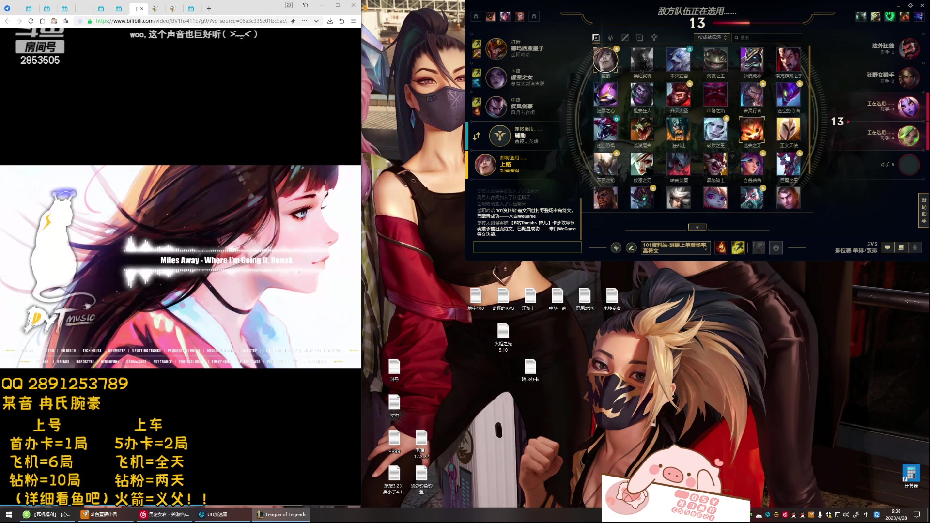Pick champion 沙漠死神 portrait
This screenshot has width=930, height=523.
752,60
